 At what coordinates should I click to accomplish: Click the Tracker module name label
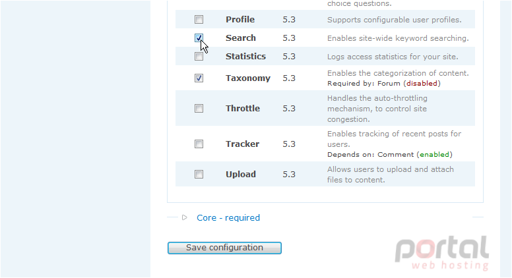point(242,144)
